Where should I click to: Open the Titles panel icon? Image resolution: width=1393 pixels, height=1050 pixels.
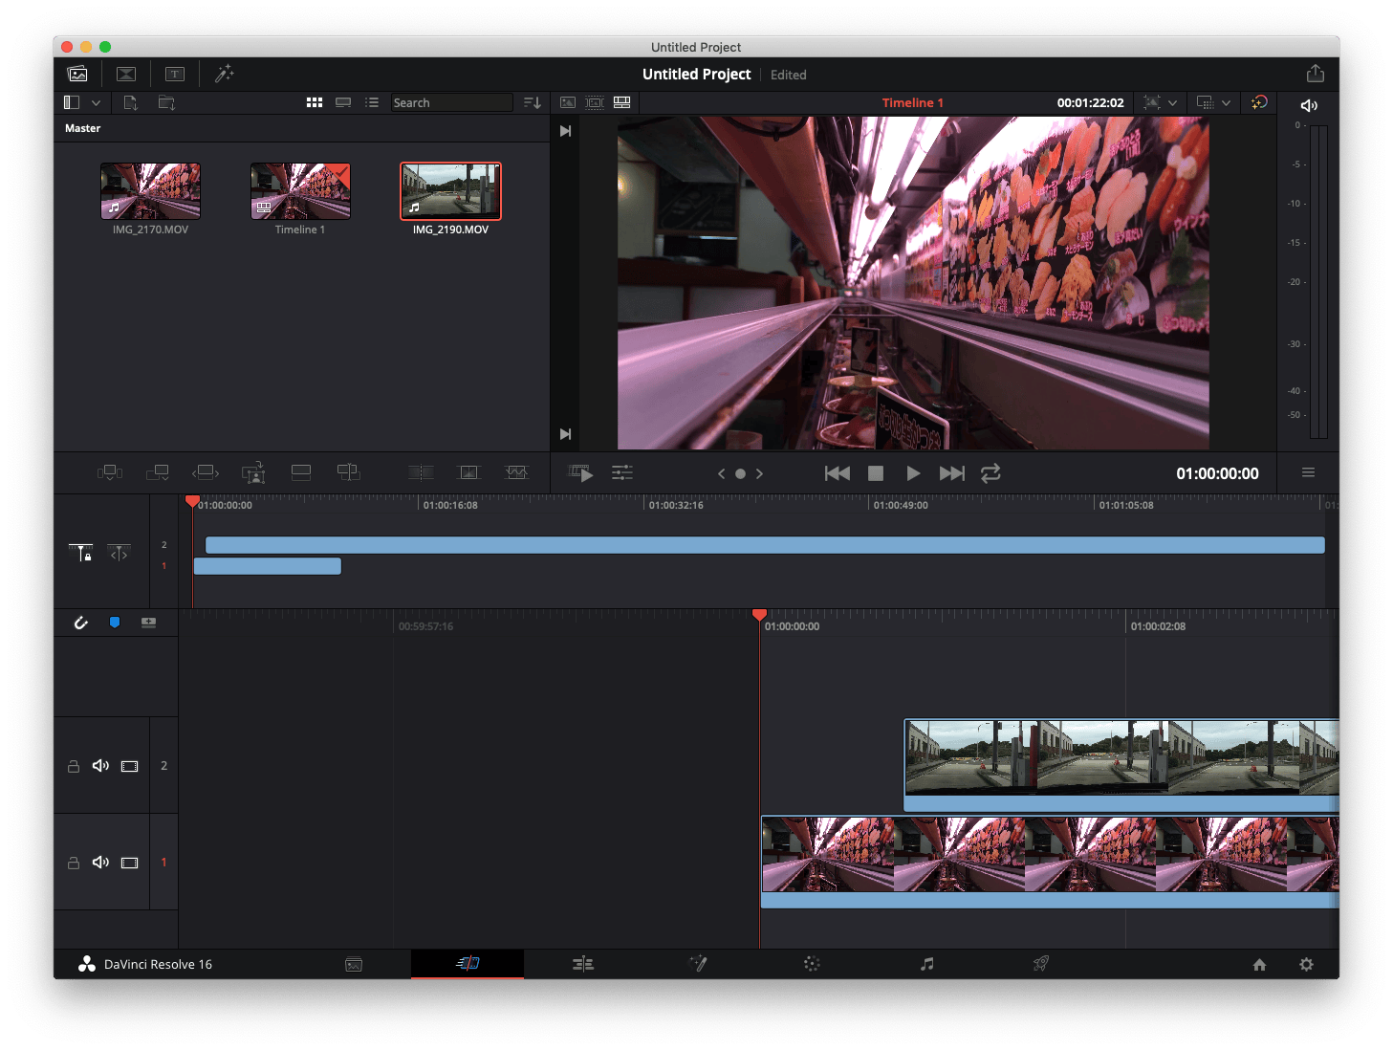click(x=175, y=74)
